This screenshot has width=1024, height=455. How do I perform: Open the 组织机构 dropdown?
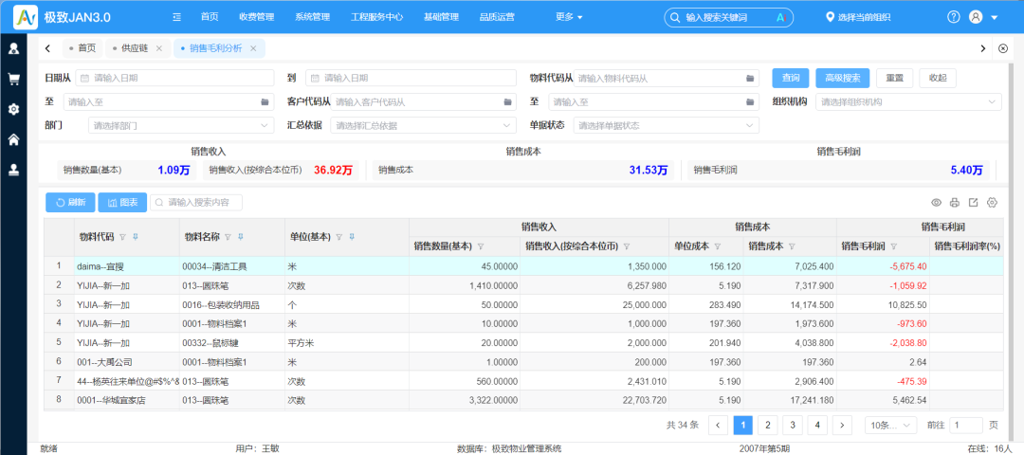tap(908, 101)
